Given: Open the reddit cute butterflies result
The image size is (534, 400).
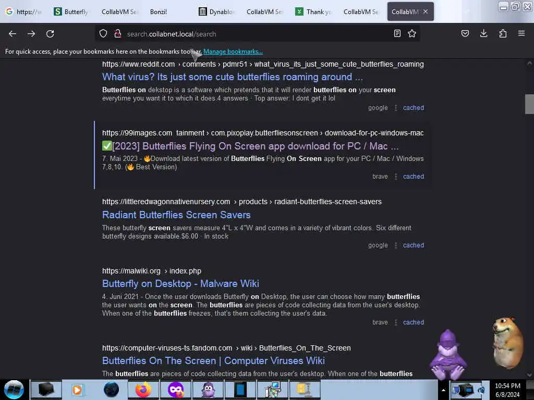Looking at the screenshot, I should [232, 77].
